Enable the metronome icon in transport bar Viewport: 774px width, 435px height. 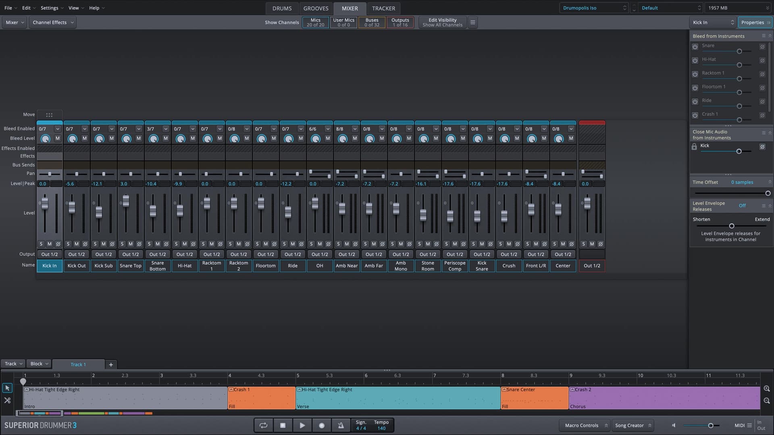[341, 425]
